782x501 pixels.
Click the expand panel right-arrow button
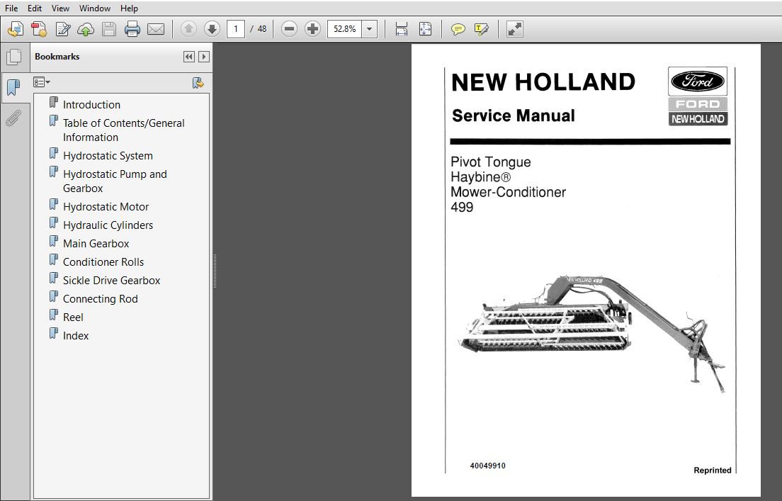(203, 57)
